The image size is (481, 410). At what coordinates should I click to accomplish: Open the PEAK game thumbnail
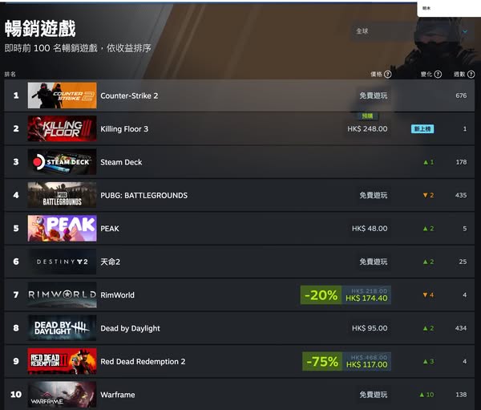[x=62, y=228]
